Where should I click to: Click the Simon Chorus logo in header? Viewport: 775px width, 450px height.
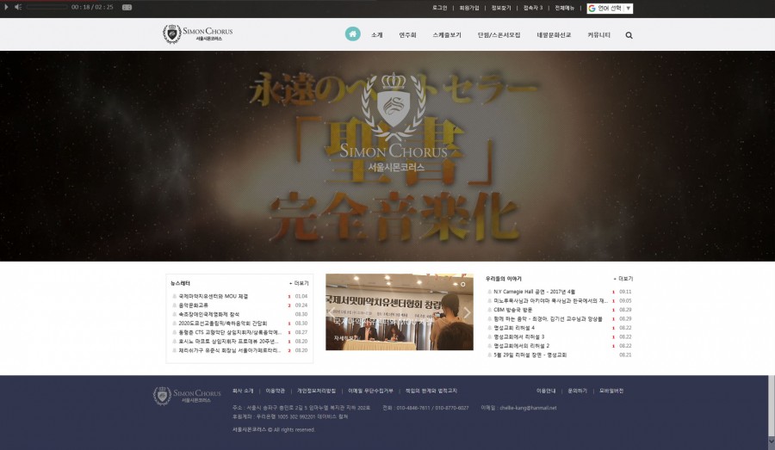click(x=198, y=34)
